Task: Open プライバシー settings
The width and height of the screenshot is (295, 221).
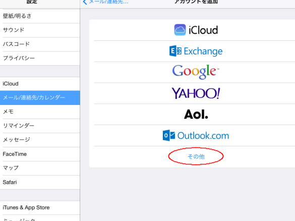Action: tap(40, 58)
